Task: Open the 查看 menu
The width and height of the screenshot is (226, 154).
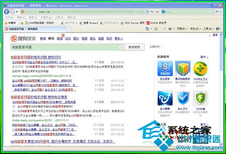Action: [33, 17]
